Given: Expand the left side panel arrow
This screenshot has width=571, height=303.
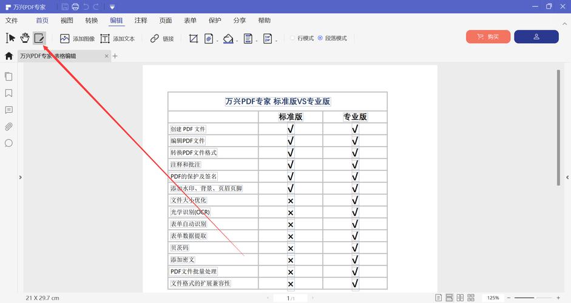Looking at the screenshot, I should tap(21, 178).
